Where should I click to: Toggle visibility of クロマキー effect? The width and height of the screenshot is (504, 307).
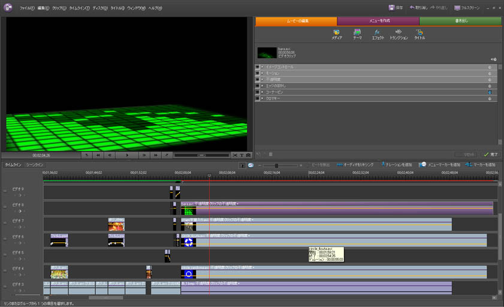[258, 98]
